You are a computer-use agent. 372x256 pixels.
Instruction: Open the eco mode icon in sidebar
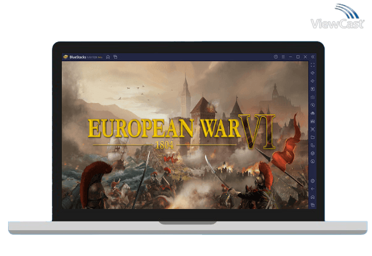pos(313,113)
